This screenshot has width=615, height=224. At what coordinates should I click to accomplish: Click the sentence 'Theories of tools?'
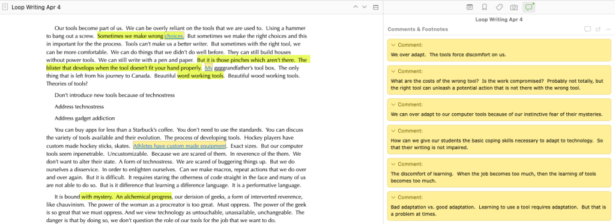67,83
